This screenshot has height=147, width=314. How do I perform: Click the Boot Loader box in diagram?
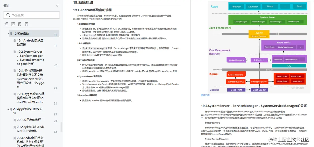pyautogui.click(x=259, y=90)
